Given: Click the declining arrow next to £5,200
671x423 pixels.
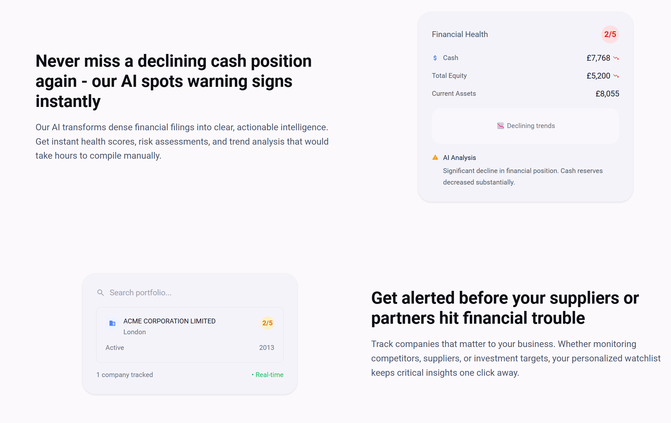Looking at the screenshot, I should tap(616, 76).
